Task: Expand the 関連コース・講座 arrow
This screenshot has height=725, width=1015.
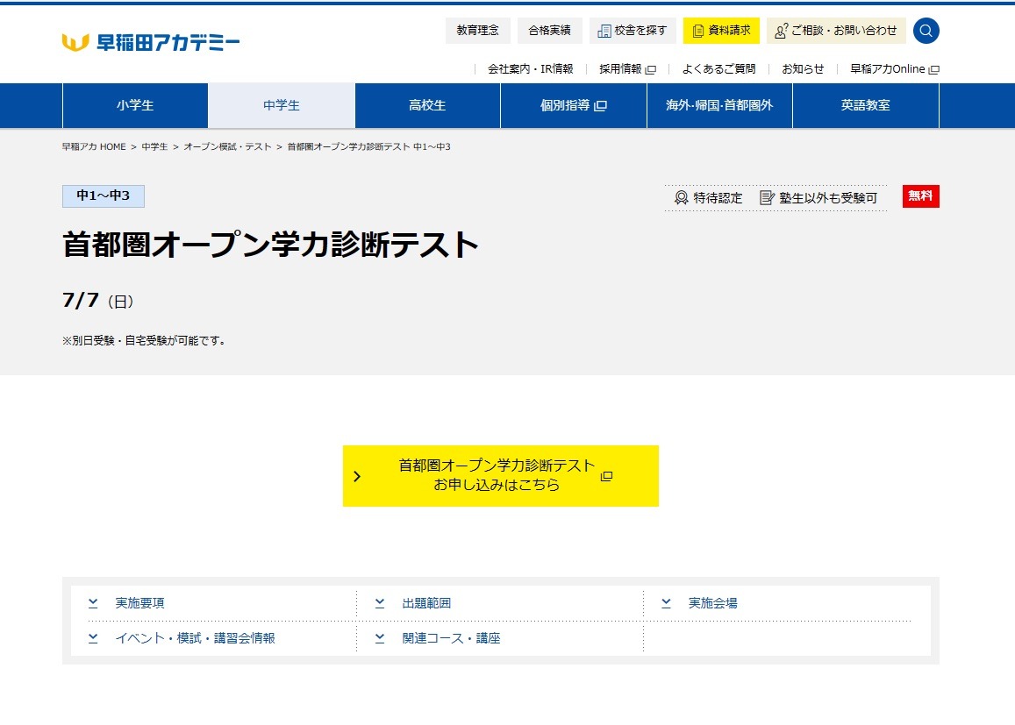Action: coord(380,637)
